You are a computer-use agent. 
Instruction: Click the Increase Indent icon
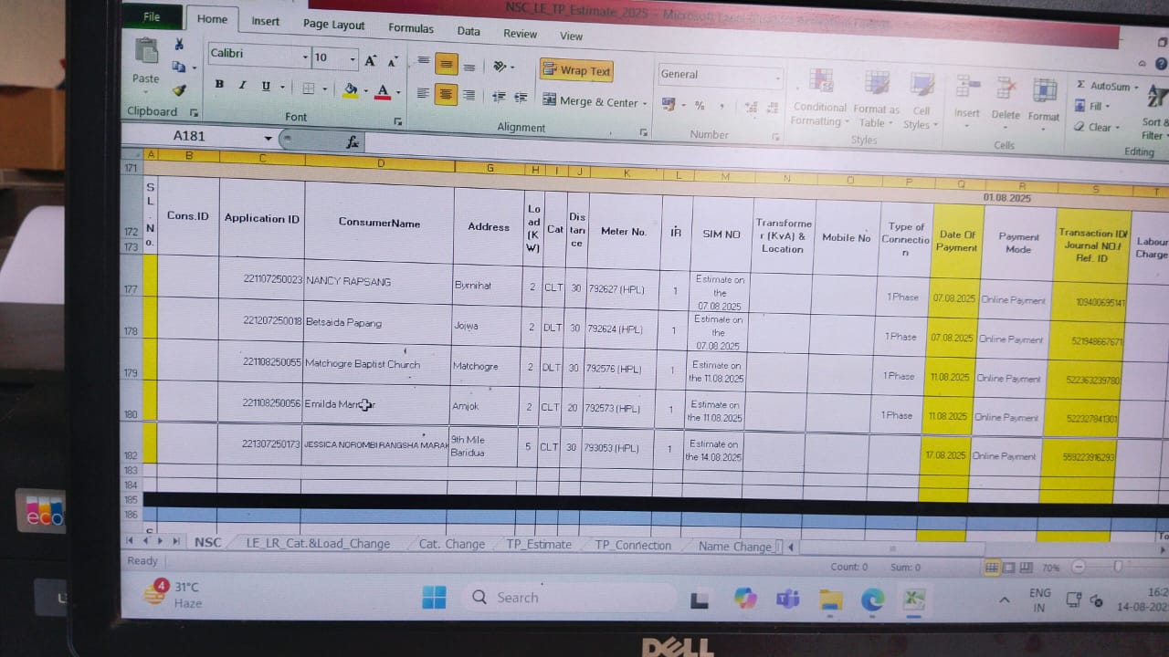[521, 97]
